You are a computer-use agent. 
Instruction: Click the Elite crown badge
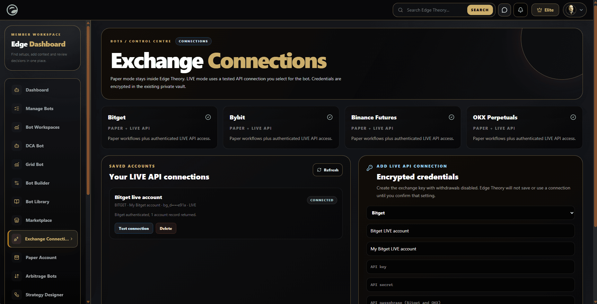pos(545,10)
